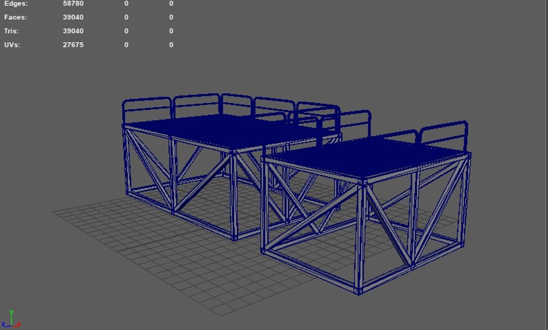Click the Tris count value 39040
Screen dimensions: 548x330
(73, 31)
